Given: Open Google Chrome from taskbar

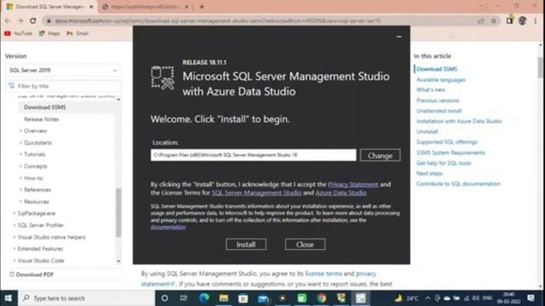Looking at the screenshot, I should [322, 298].
